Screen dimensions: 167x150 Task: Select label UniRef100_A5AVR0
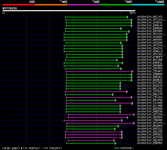click(x=150, y=40)
